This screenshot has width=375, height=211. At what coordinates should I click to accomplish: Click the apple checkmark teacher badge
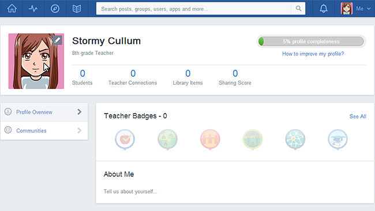[x=125, y=140]
